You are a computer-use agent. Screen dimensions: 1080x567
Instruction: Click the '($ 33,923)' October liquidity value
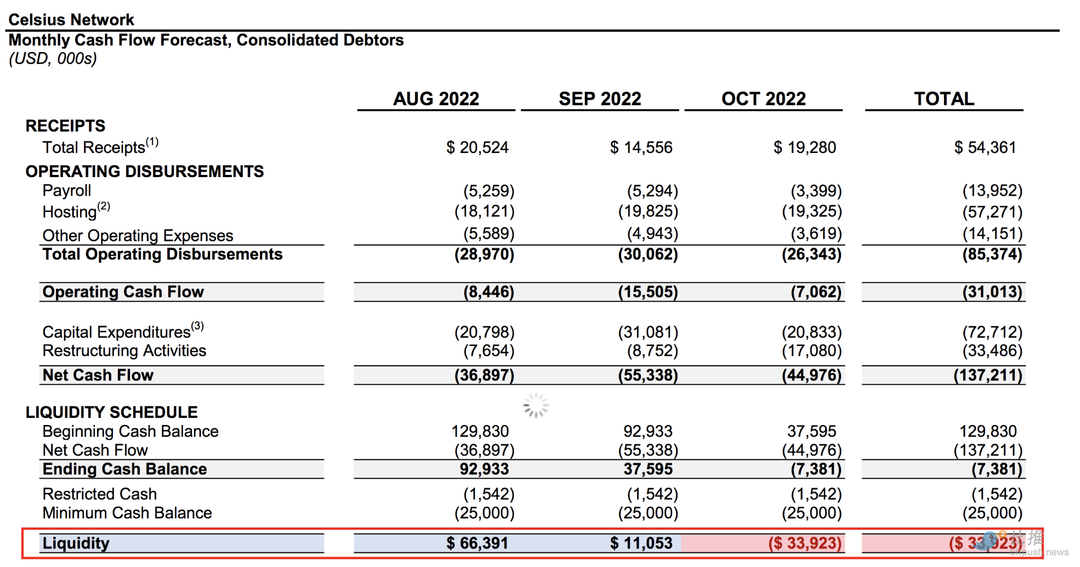tap(805, 543)
